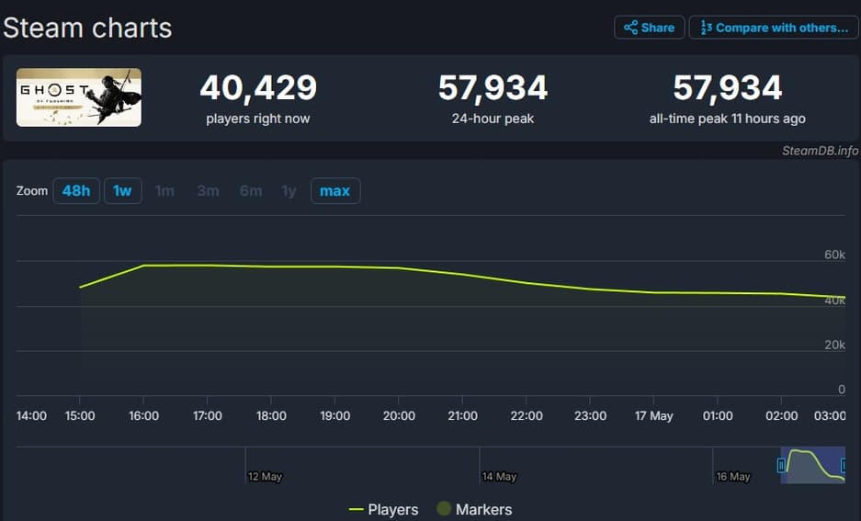Click the 17 May x-axis label

[x=654, y=416]
